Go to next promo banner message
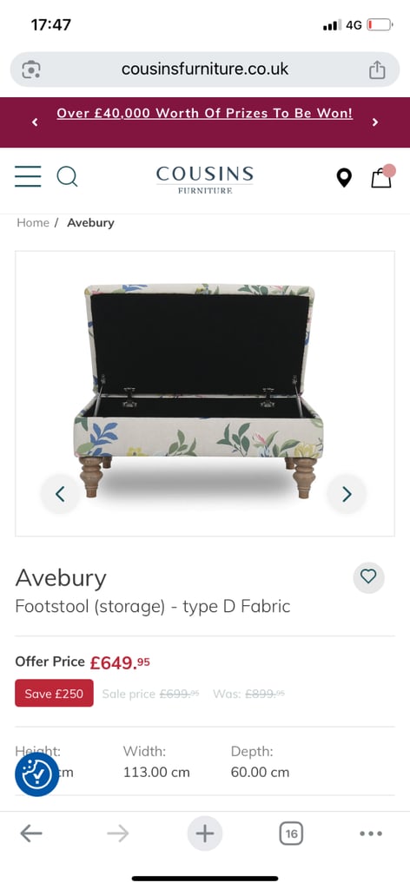This screenshot has height=889, width=410. pos(375,122)
